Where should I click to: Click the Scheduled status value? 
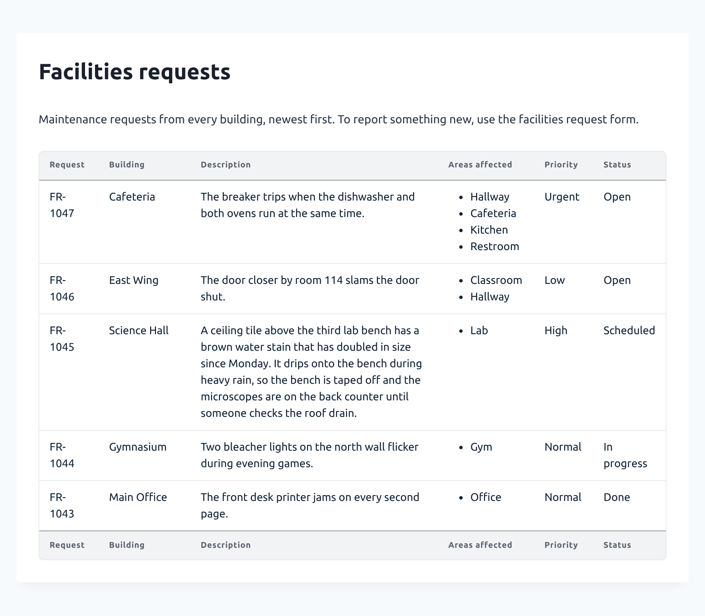[629, 330]
